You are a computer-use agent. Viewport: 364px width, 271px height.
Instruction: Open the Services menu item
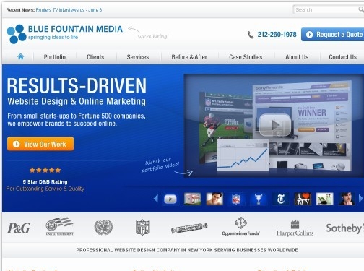click(x=138, y=57)
